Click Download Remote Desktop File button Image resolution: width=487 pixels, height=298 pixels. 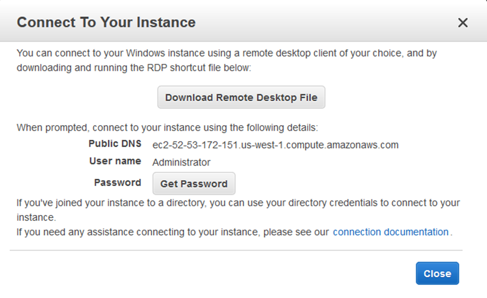pos(241,98)
